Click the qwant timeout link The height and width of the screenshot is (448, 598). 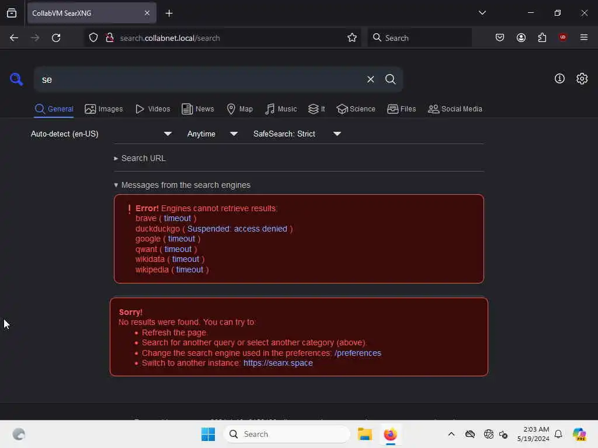[178, 249]
